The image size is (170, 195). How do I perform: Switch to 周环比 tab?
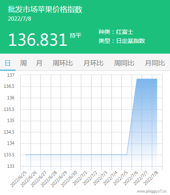pos(63,63)
